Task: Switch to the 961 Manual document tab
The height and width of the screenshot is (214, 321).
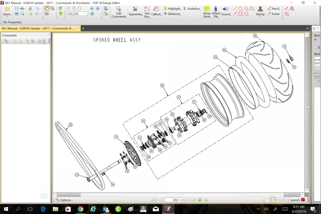Action: click(37, 28)
